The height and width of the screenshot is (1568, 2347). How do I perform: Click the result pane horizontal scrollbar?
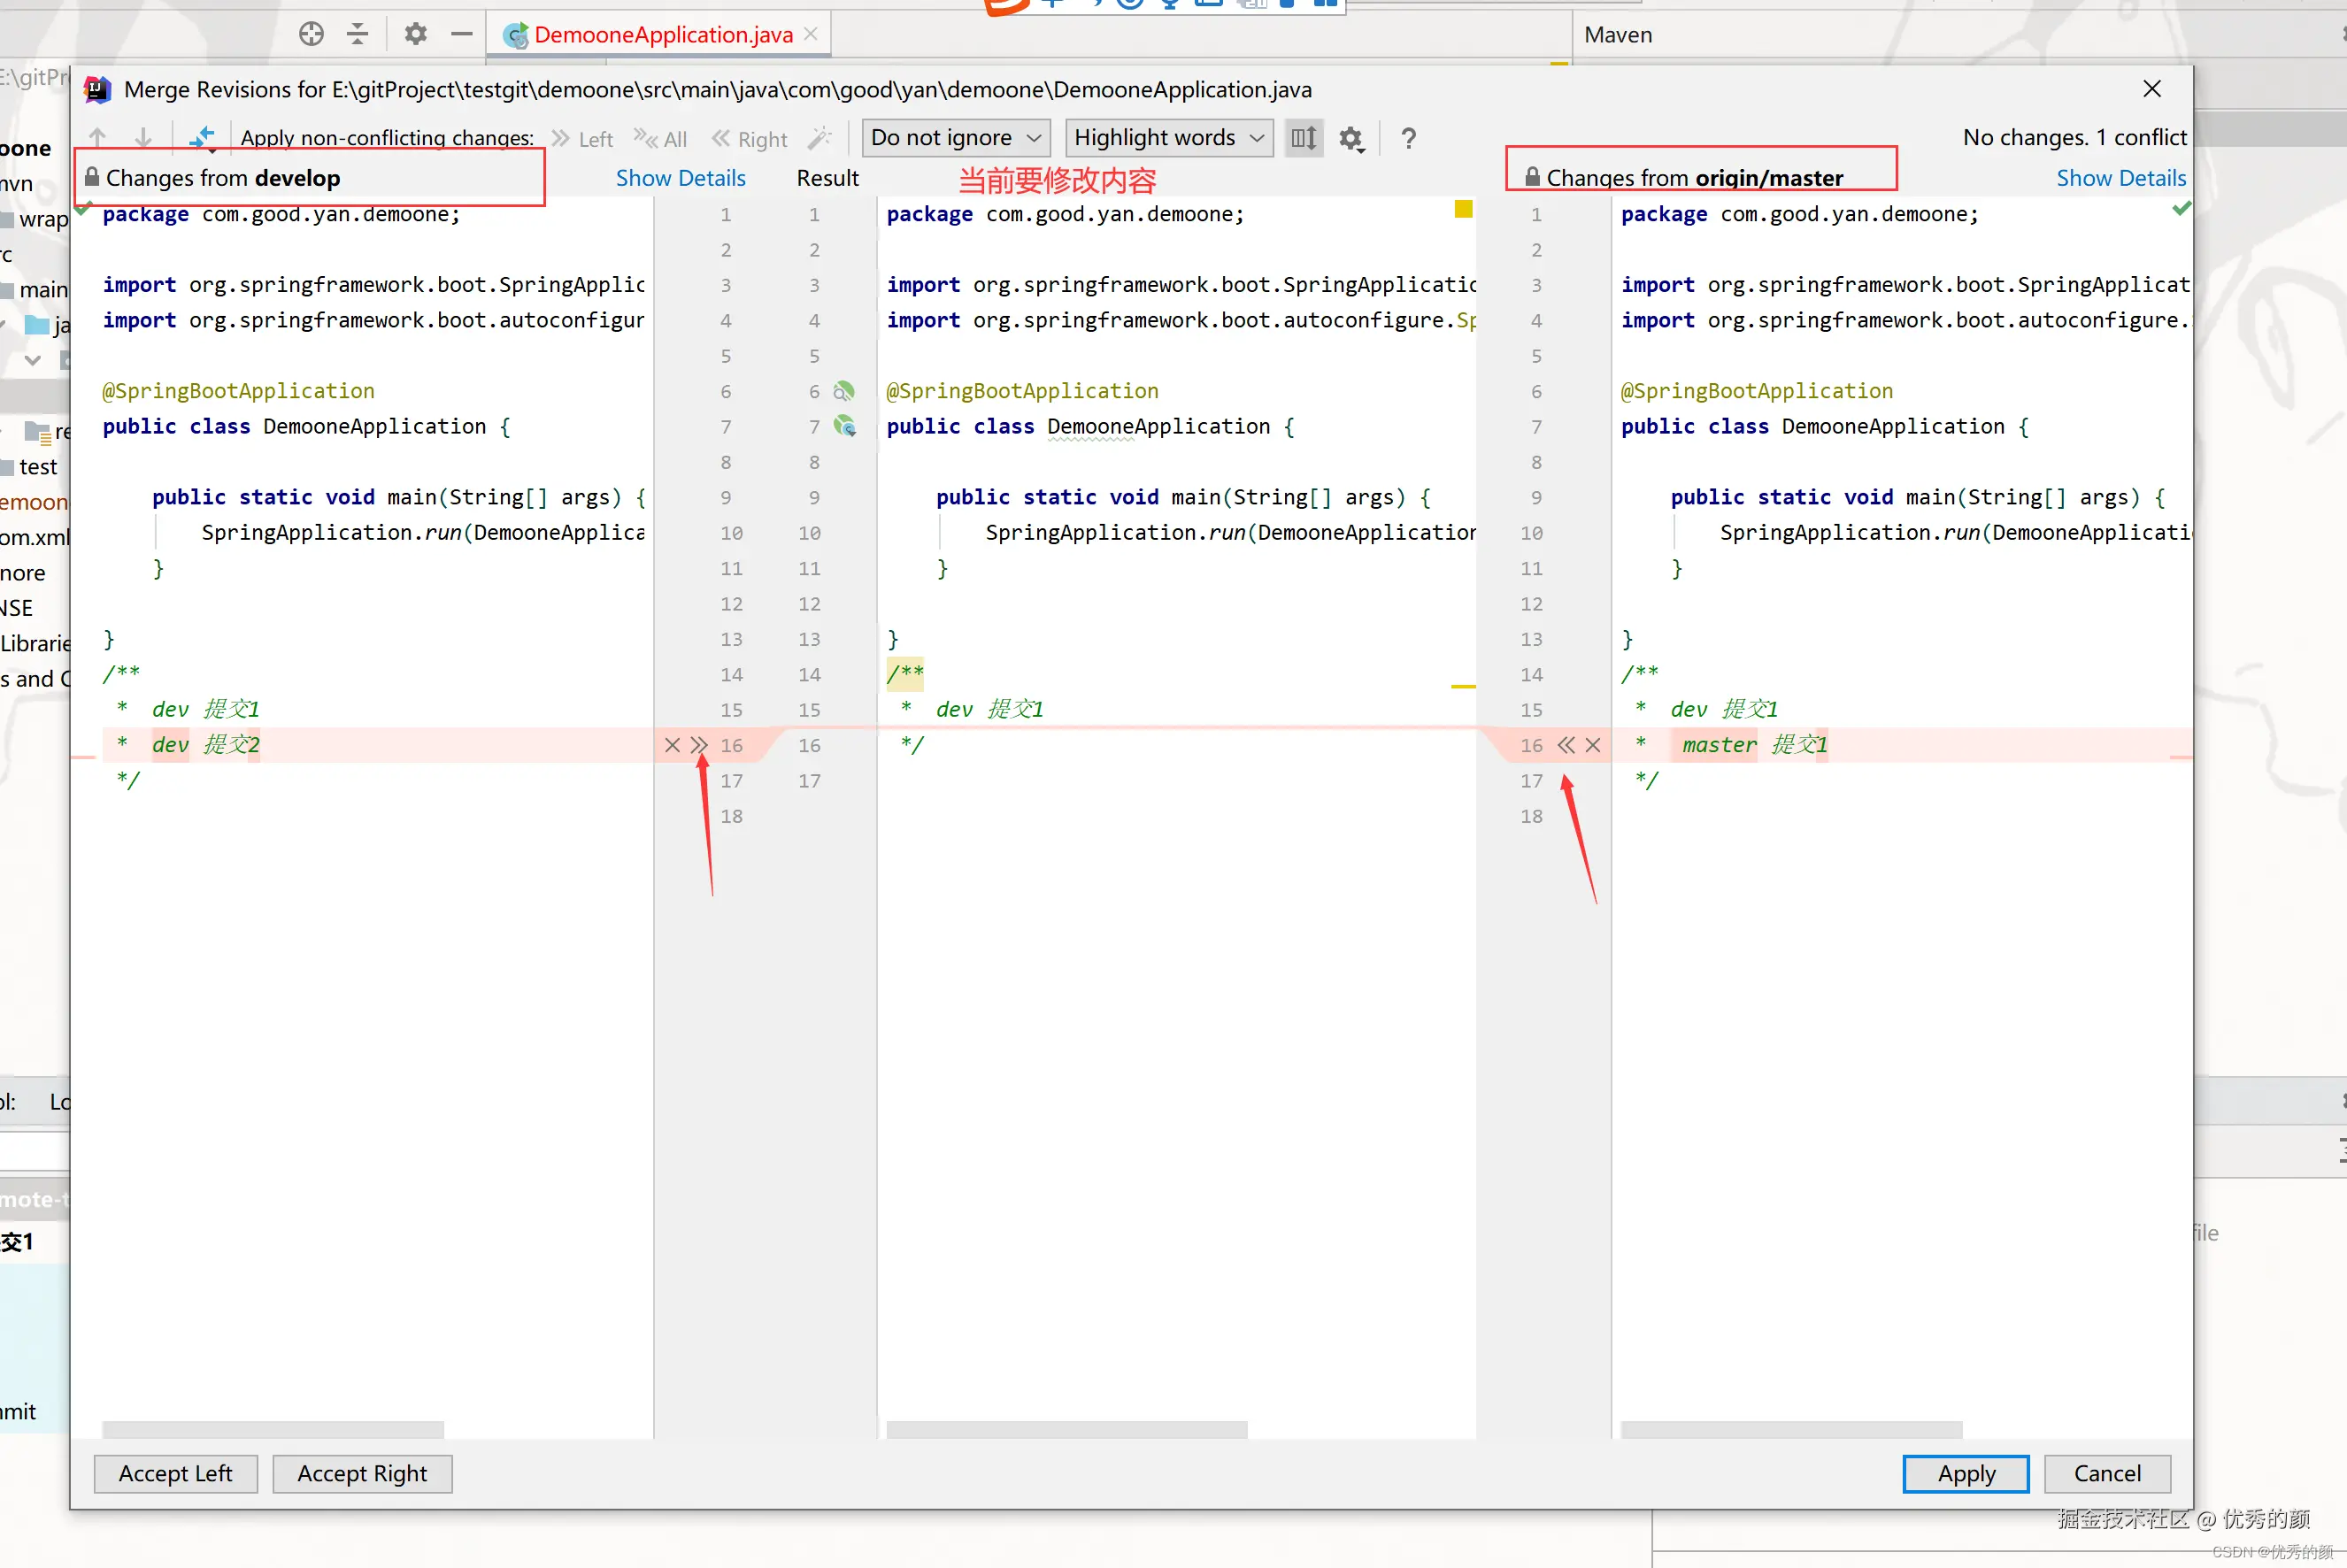point(1066,1429)
